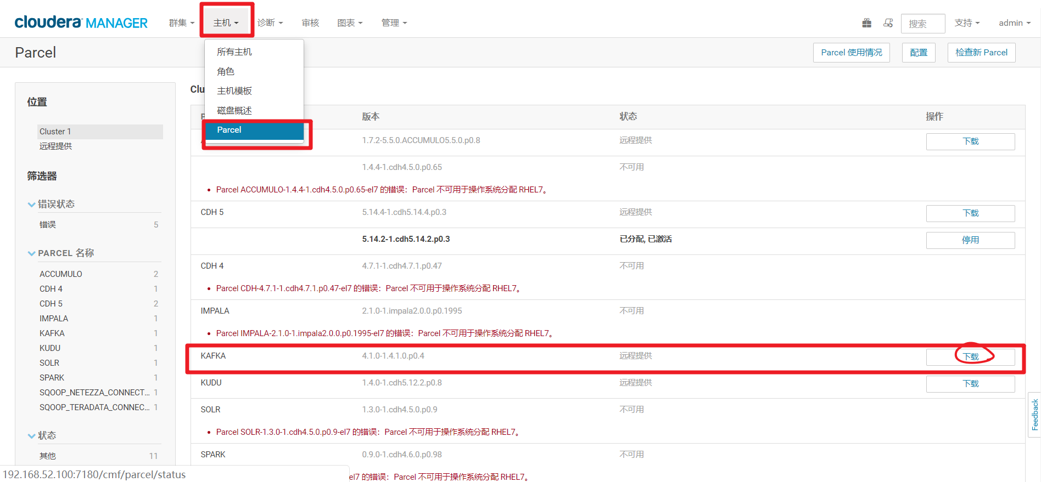This screenshot has width=1041, height=482.
Task: Click version 5.14.2-1.cdh5.14.2.p0.3
Action: 406,239
